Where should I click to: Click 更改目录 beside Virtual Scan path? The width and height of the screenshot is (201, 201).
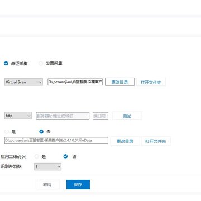click(119, 82)
